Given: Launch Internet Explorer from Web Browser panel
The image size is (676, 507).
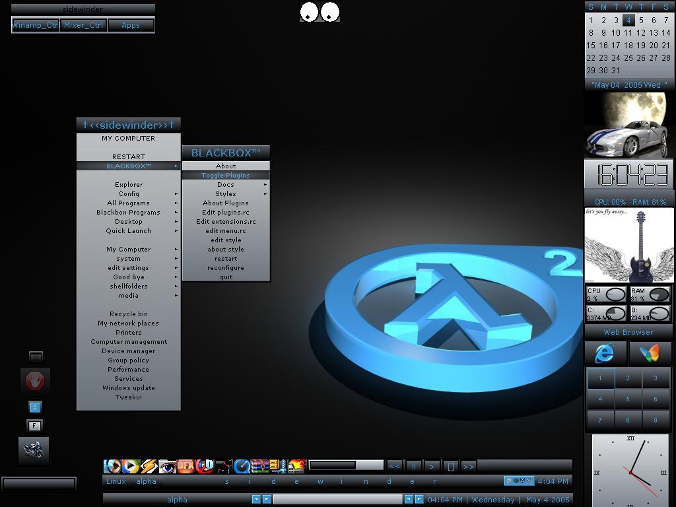Looking at the screenshot, I should coord(605,353).
